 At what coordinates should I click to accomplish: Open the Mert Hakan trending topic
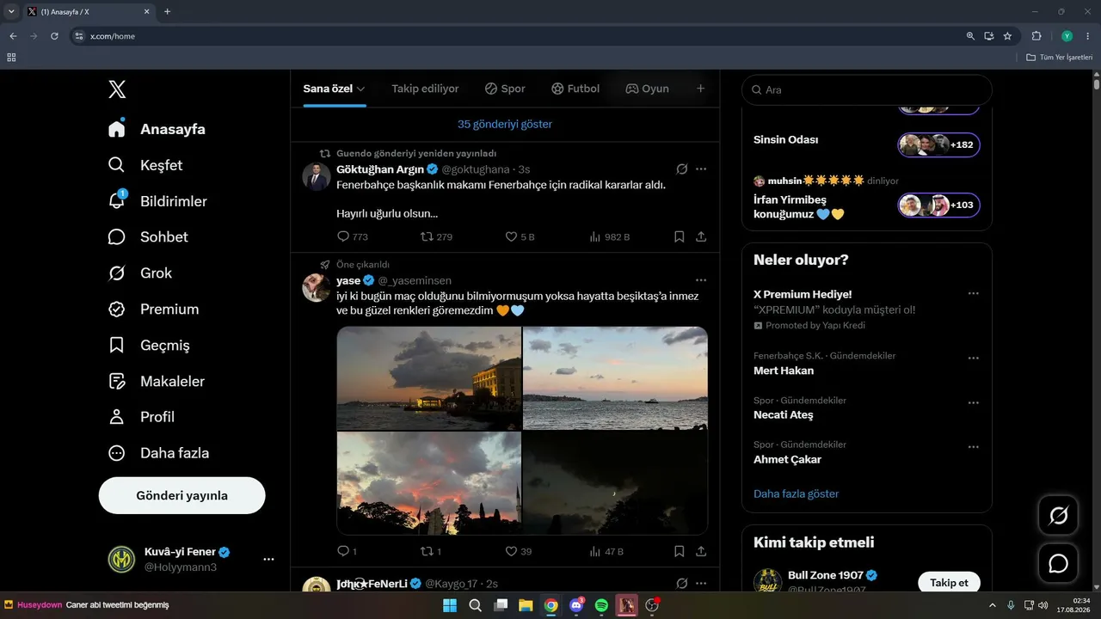pyautogui.click(x=784, y=371)
